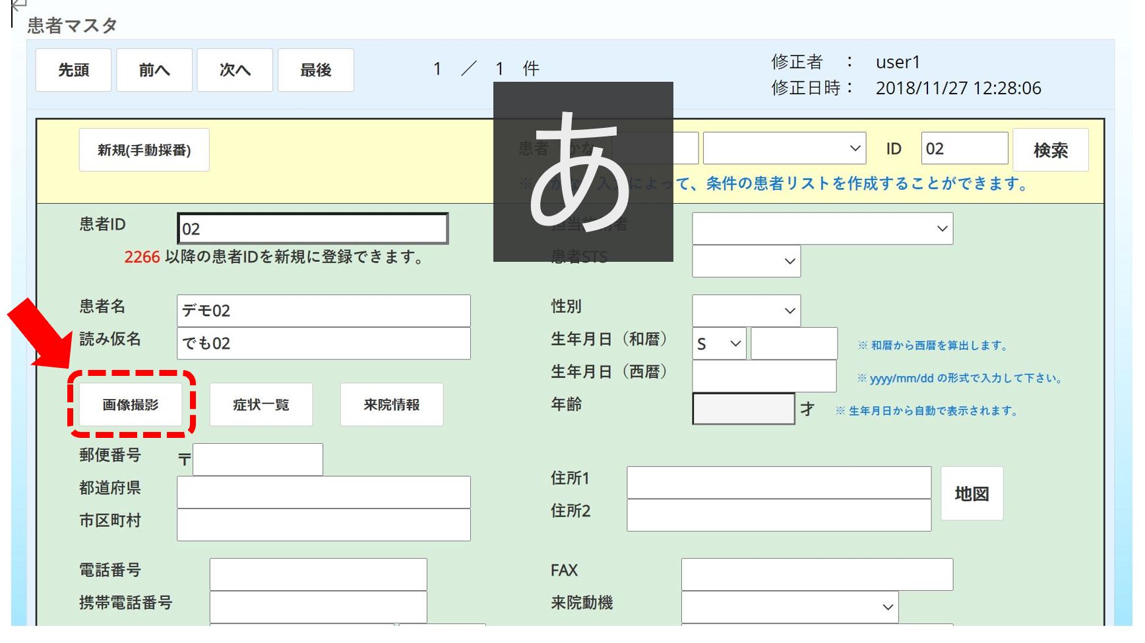Image resolution: width=1145 pixels, height=643 pixels.
Task: Click the 郵便番号 postal code field
Action: (257, 460)
